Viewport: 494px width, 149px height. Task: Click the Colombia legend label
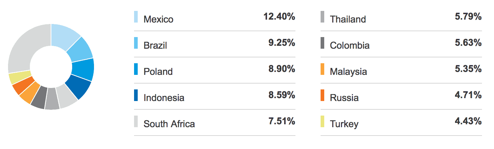click(x=350, y=45)
